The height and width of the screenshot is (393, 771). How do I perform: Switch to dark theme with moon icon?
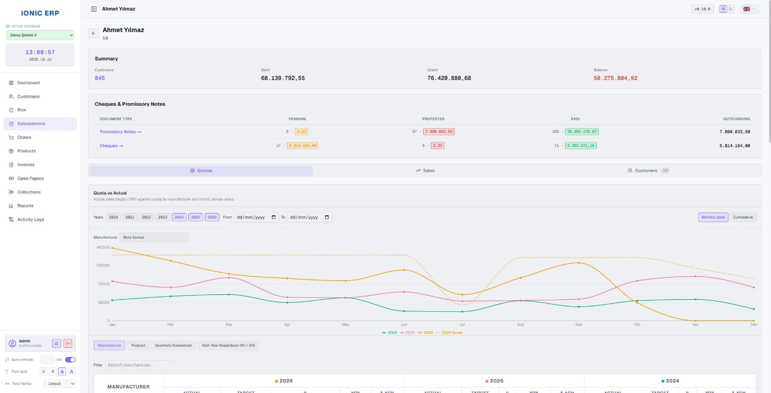730,9
